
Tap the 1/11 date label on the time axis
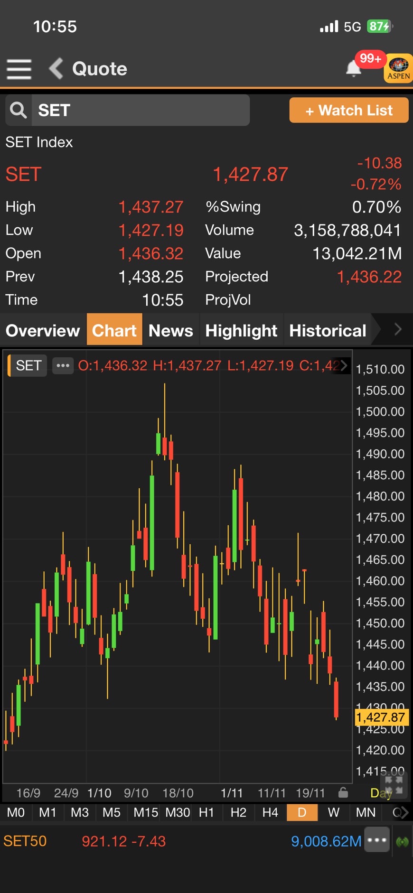(x=232, y=793)
